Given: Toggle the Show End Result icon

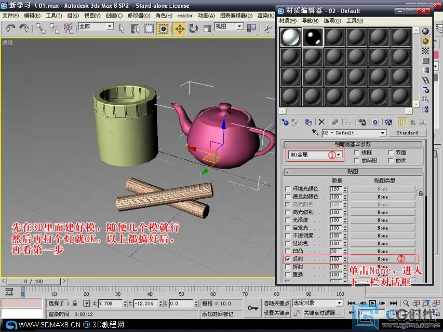Looking at the screenshot, I should 402,122.
